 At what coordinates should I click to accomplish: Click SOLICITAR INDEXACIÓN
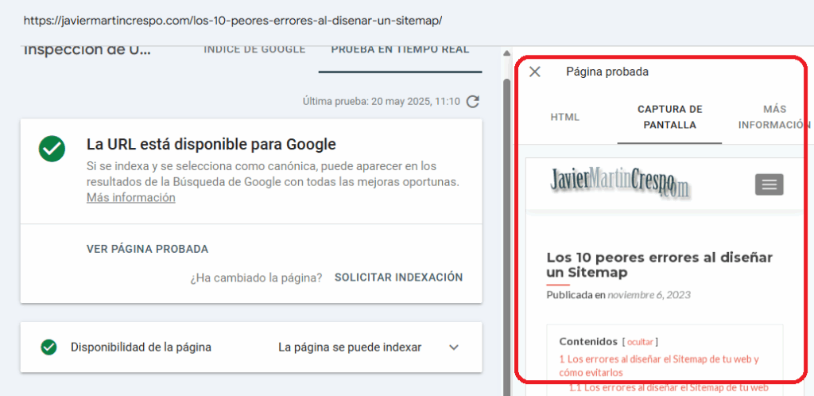pos(399,278)
